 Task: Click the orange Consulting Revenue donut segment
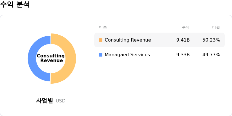pyautogui.click(x=71, y=59)
